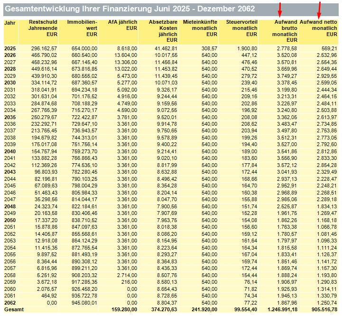Click Restschuld value 465.790,02

(x=44, y=55)
